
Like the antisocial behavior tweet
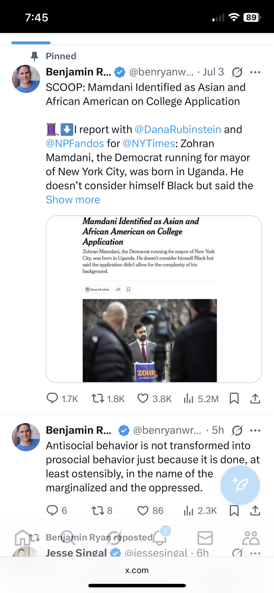pyautogui.click(x=143, y=510)
